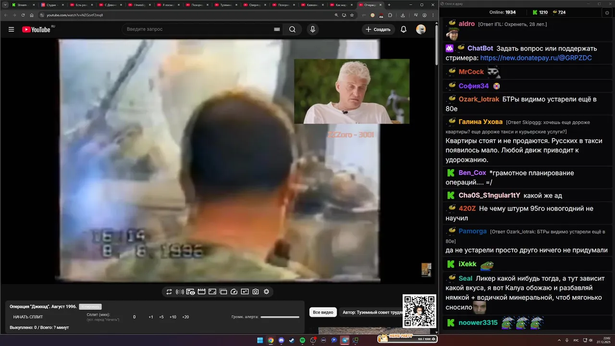Open the YouTube account avatar menu
Viewport: 615px width, 346px height.
[421, 29]
